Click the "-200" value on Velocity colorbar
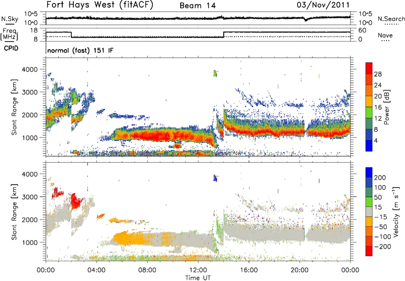The width and height of the screenshot is (405, 281). coord(383,247)
